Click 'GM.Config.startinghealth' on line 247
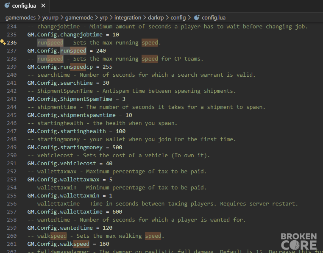 click(67, 131)
